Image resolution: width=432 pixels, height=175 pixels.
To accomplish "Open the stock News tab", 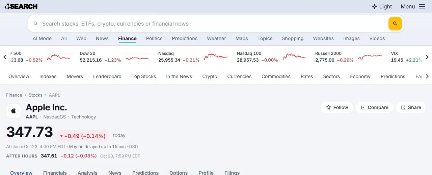I will tap(115, 172).
